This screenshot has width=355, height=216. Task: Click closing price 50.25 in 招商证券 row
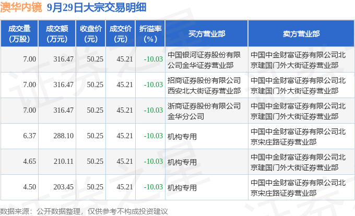[95, 85]
